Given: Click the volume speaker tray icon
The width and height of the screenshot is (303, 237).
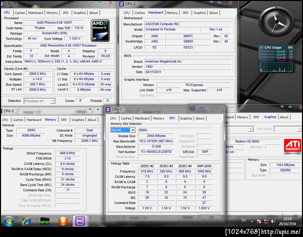Looking at the screenshot, I should tap(273, 221).
